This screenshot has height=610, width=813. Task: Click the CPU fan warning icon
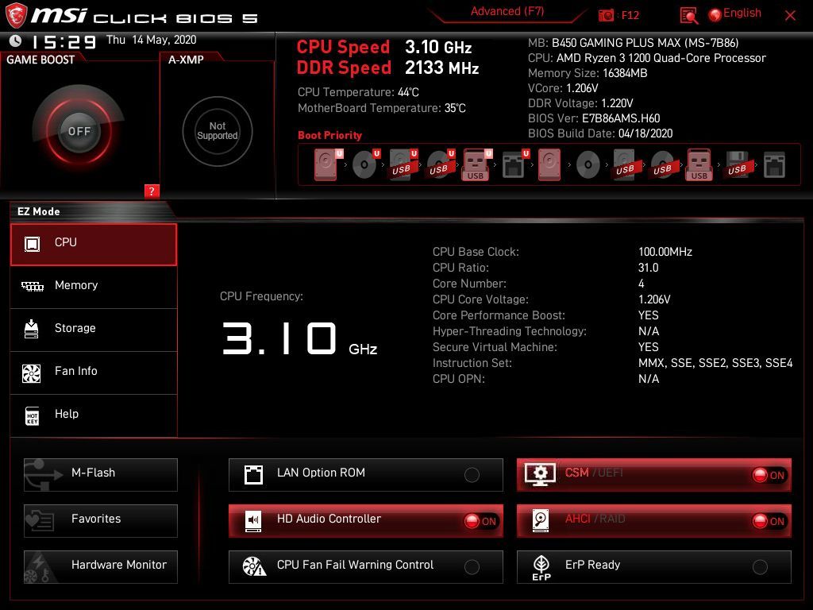(x=254, y=566)
